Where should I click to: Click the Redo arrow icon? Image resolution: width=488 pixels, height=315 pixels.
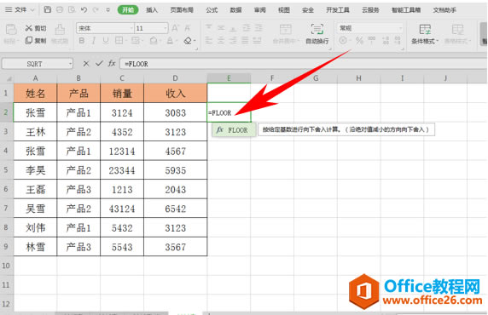(96, 9)
